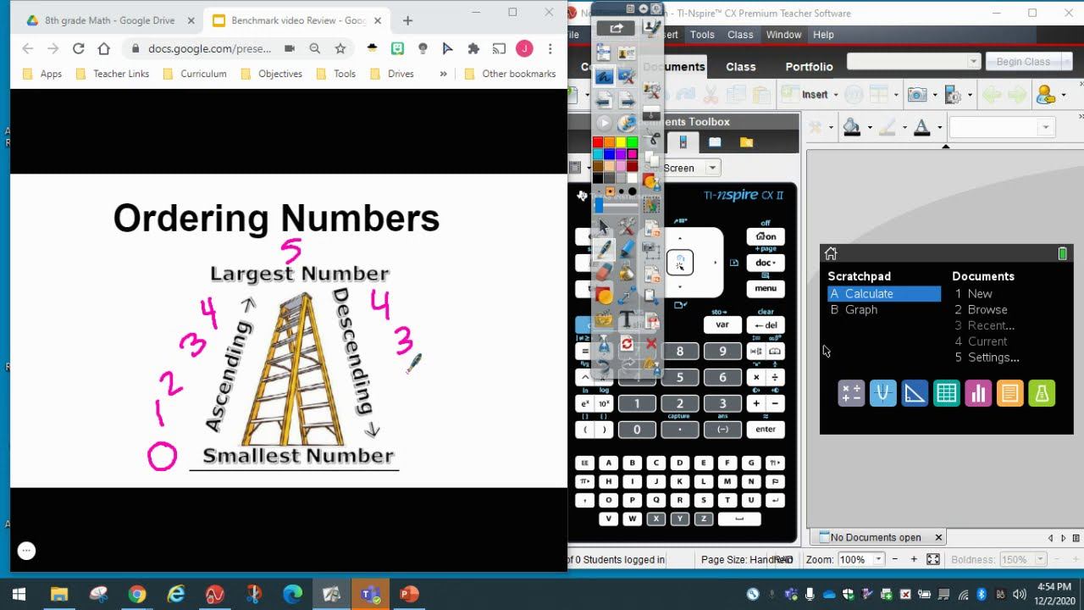
Task: Open PowerPoint from Windows taskbar
Action: tap(409, 594)
